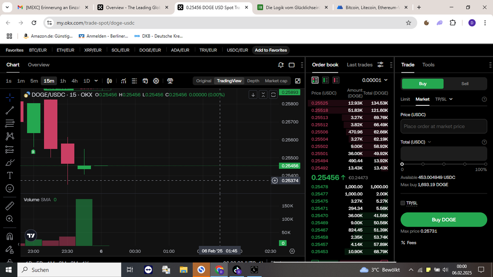Viewport: 493px width, 277px height.
Task: Open the Overview tab
Action: click(39, 65)
